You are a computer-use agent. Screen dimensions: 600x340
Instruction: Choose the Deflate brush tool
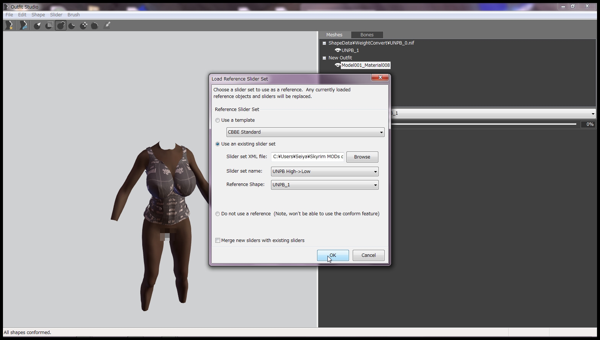[72, 25]
